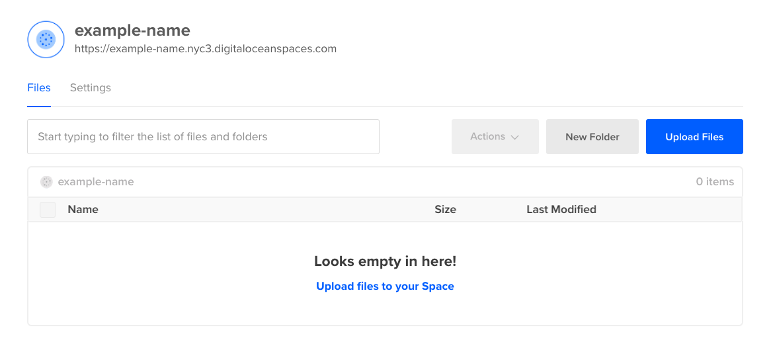Switch to the Settings tab
This screenshot has height=358, width=771.
point(91,88)
